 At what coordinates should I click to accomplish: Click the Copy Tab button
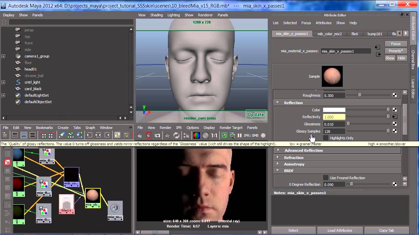coord(386,230)
